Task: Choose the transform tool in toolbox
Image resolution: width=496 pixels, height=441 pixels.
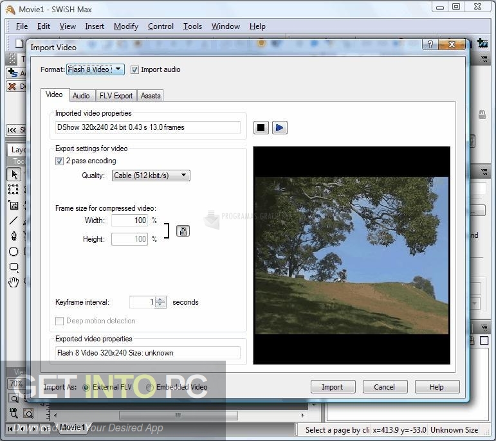Action: point(14,205)
